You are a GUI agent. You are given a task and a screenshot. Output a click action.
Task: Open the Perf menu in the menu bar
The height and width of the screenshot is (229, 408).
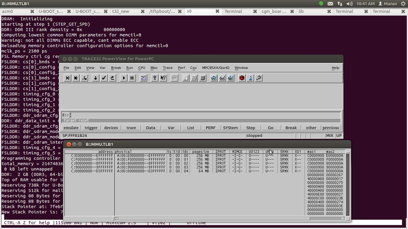181,68
